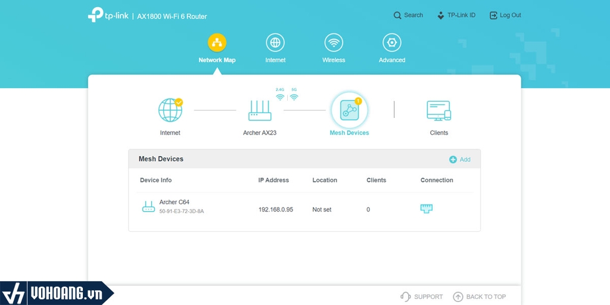The width and height of the screenshot is (610, 305).
Task: View the Clients icon in network map
Action: tap(439, 110)
